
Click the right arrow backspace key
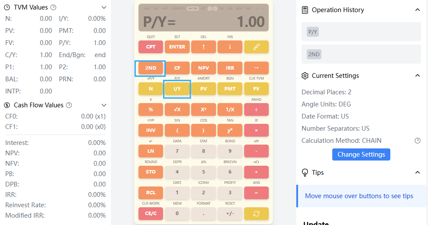click(x=256, y=68)
